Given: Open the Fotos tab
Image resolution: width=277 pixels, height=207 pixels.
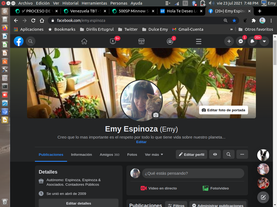Looking at the screenshot, I should pyautogui.click(x=132, y=154).
